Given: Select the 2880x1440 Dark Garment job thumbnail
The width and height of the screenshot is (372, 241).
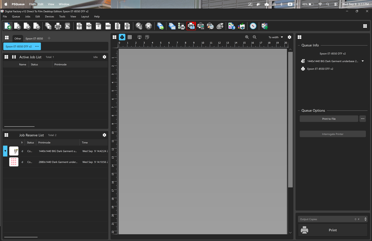Looking at the screenshot, I should 14,162.
